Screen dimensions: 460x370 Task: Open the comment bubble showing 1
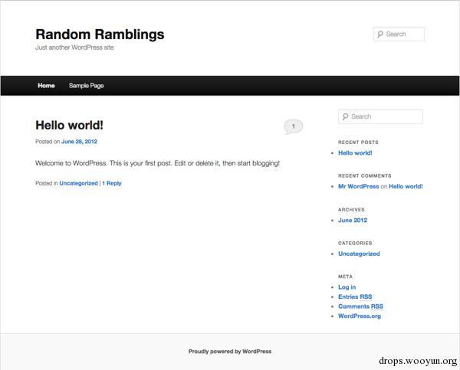(x=293, y=126)
